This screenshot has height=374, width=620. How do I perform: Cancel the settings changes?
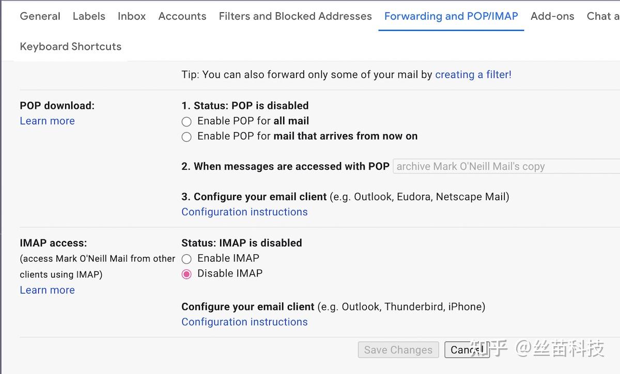point(467,350)
